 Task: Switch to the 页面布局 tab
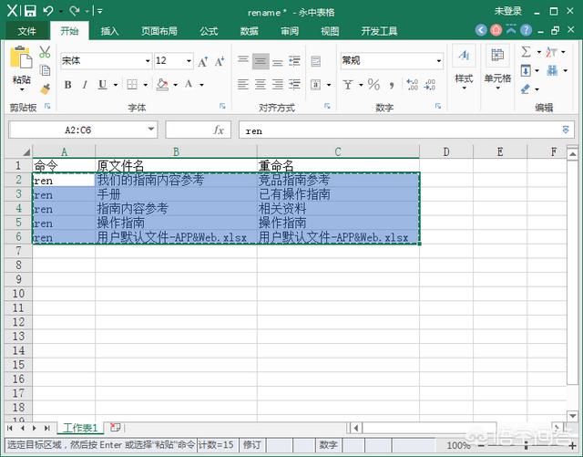tap(159, 31)
